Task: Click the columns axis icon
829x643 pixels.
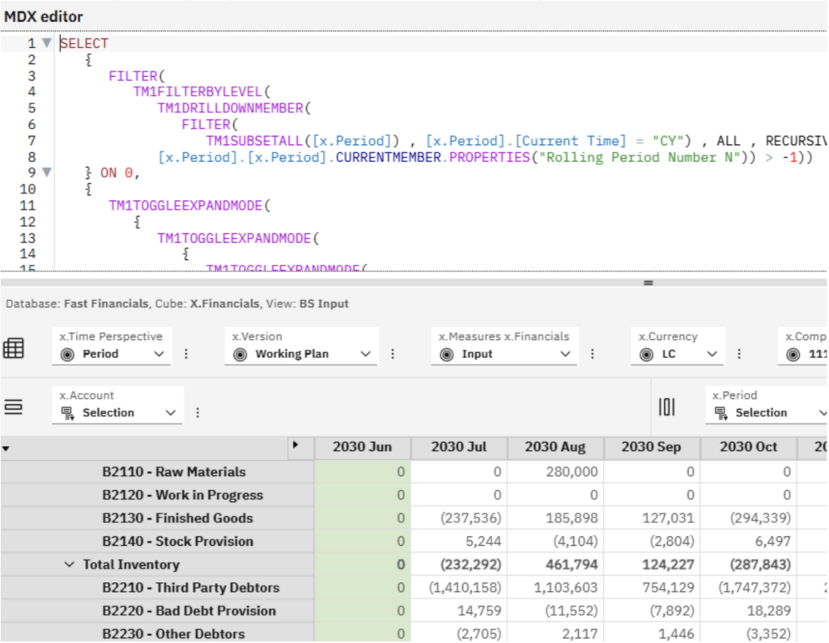Action: (x=667, y=407)
